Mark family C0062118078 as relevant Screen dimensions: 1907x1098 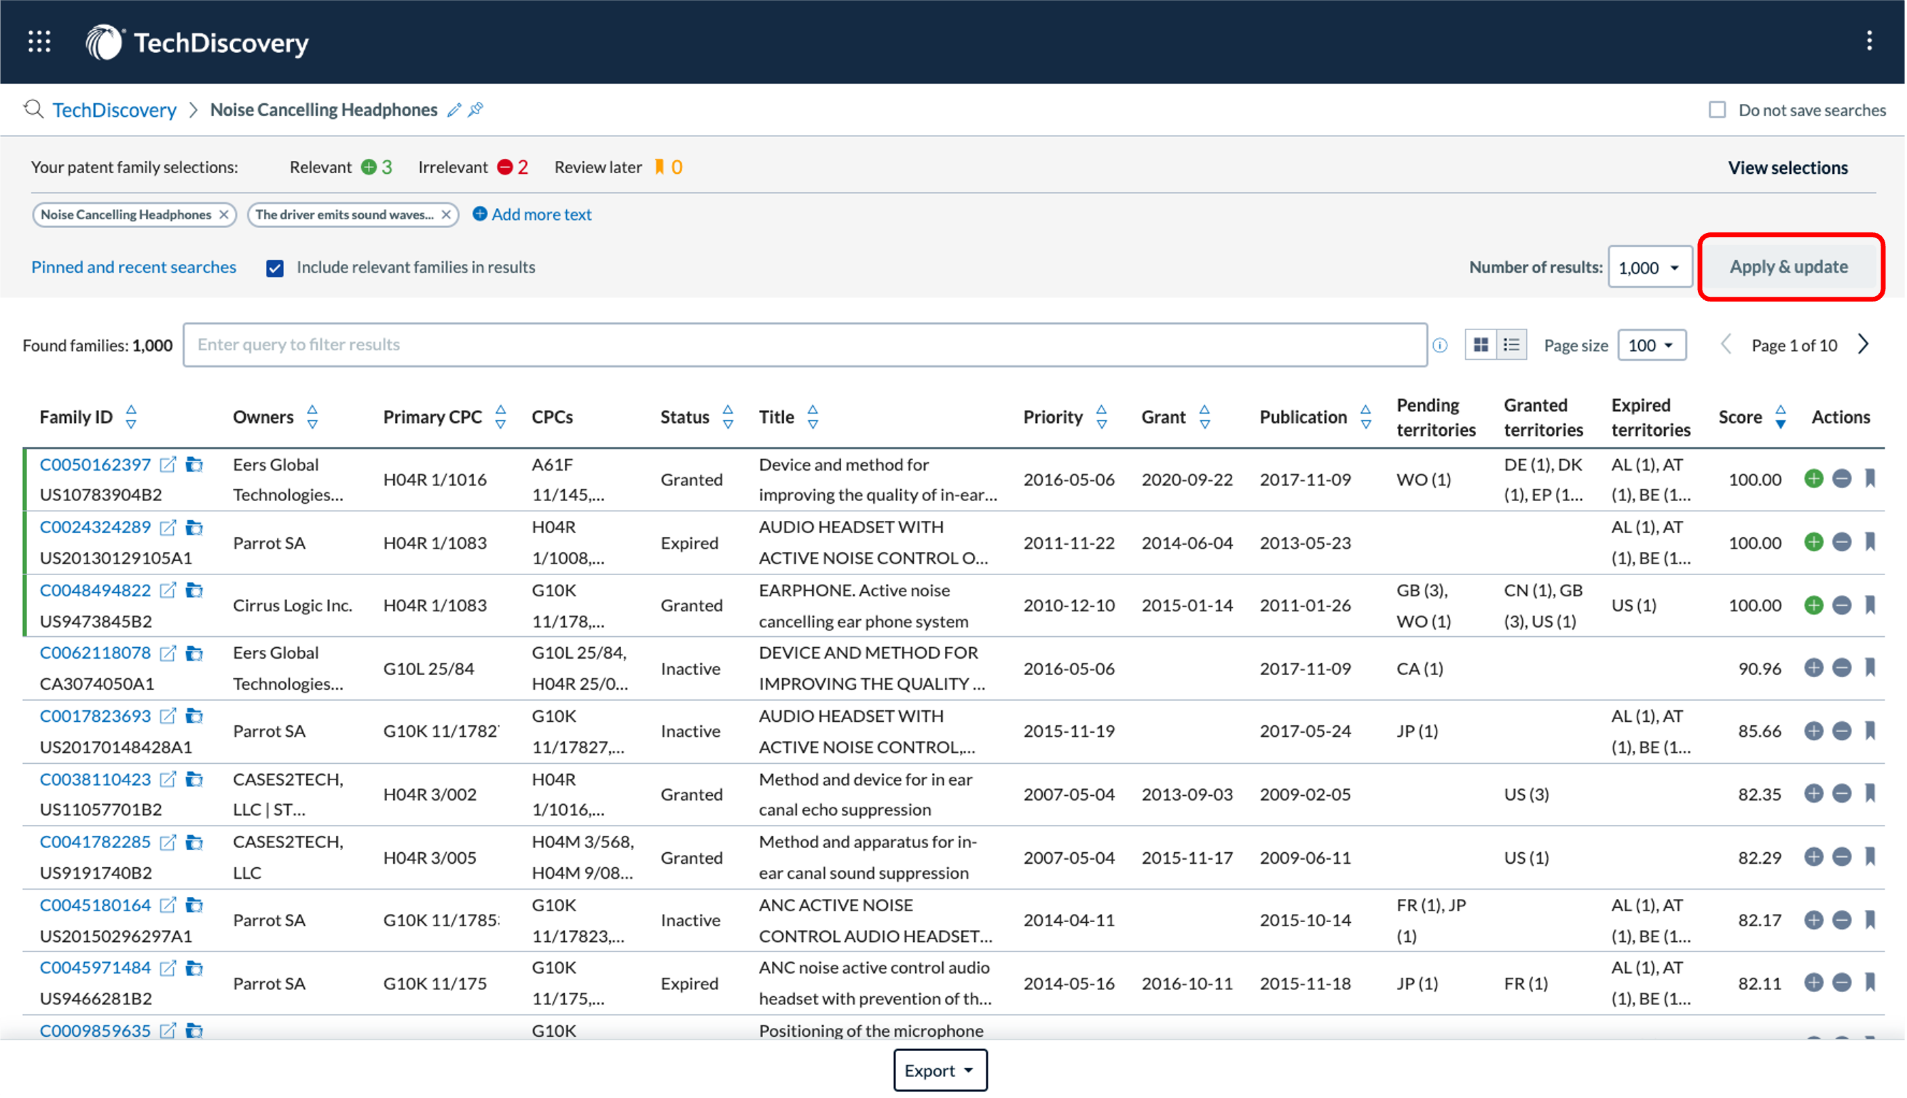click(x=1813, y=668)
